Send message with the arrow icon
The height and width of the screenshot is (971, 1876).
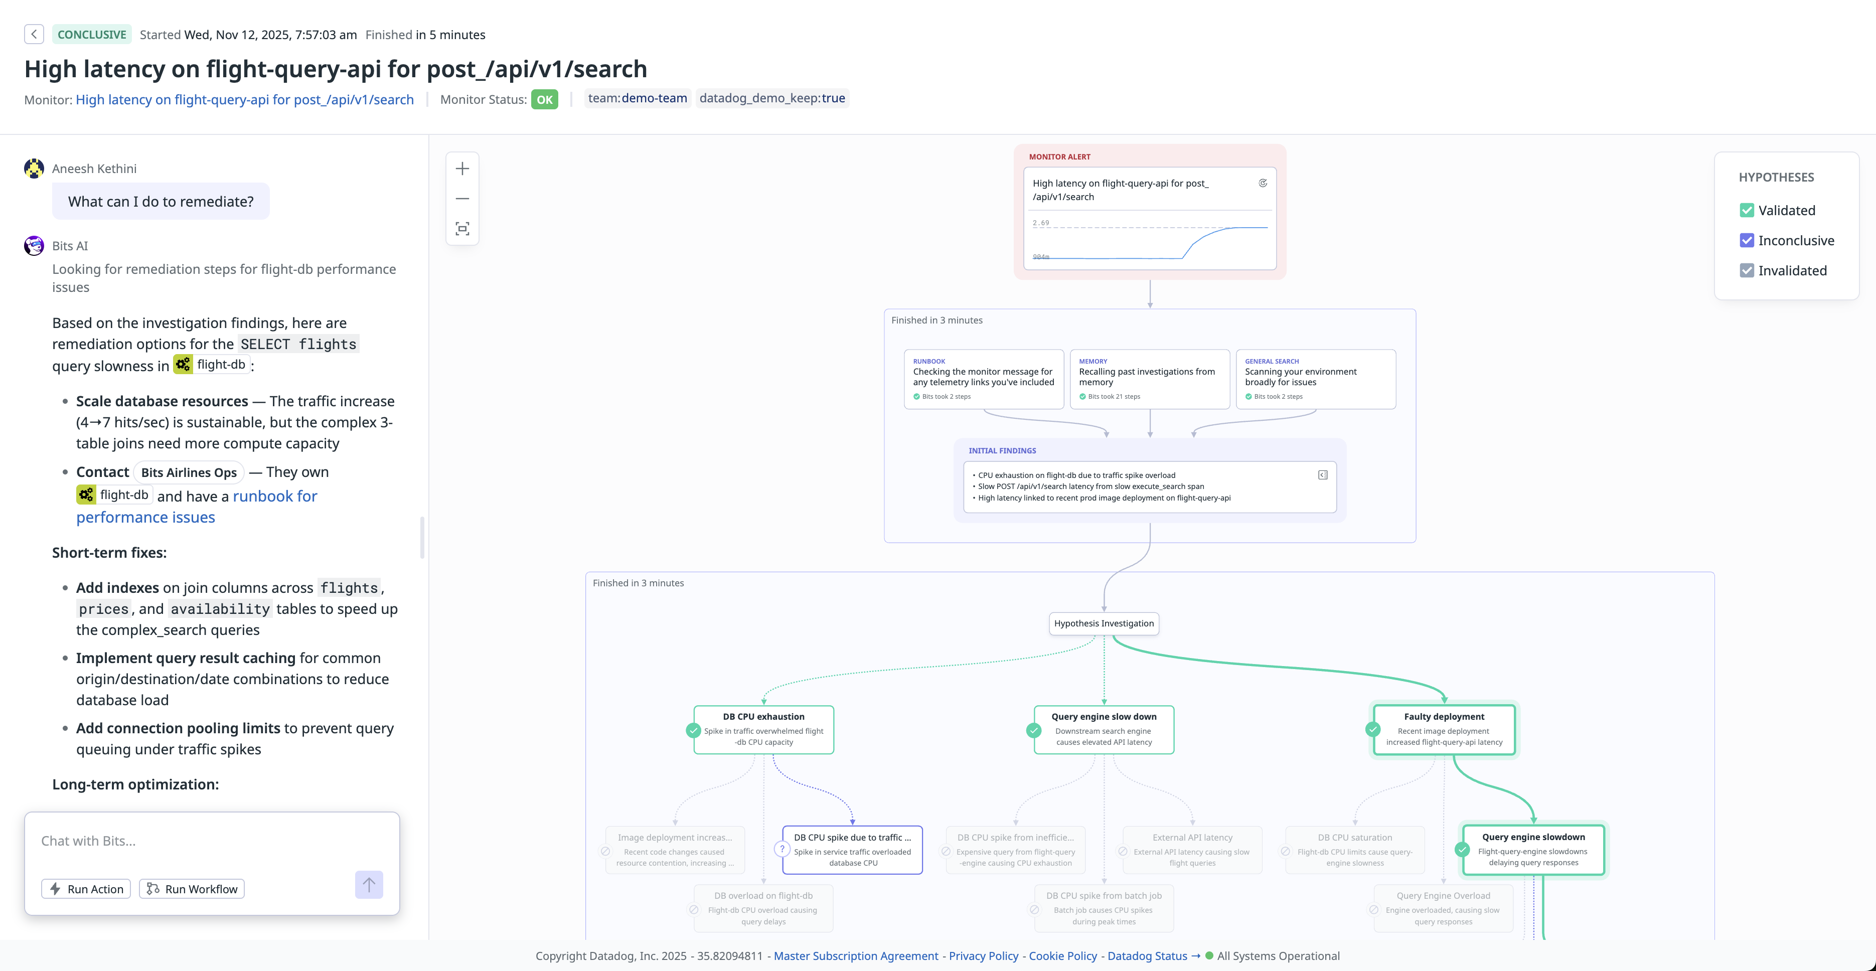pyautogui.click(x=369, y=884)
